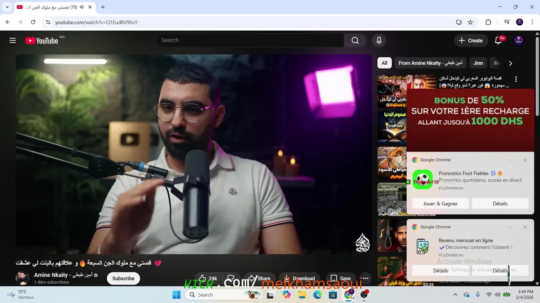Open options menu of Pronostics Foot notification

[x=511, y=160]
